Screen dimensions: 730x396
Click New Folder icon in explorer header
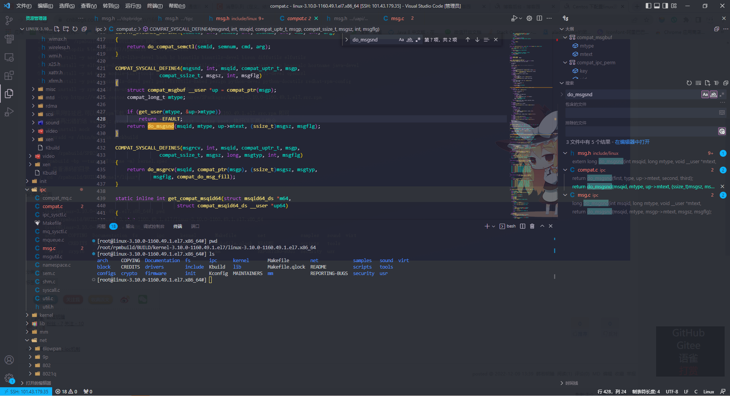(66, 29)
